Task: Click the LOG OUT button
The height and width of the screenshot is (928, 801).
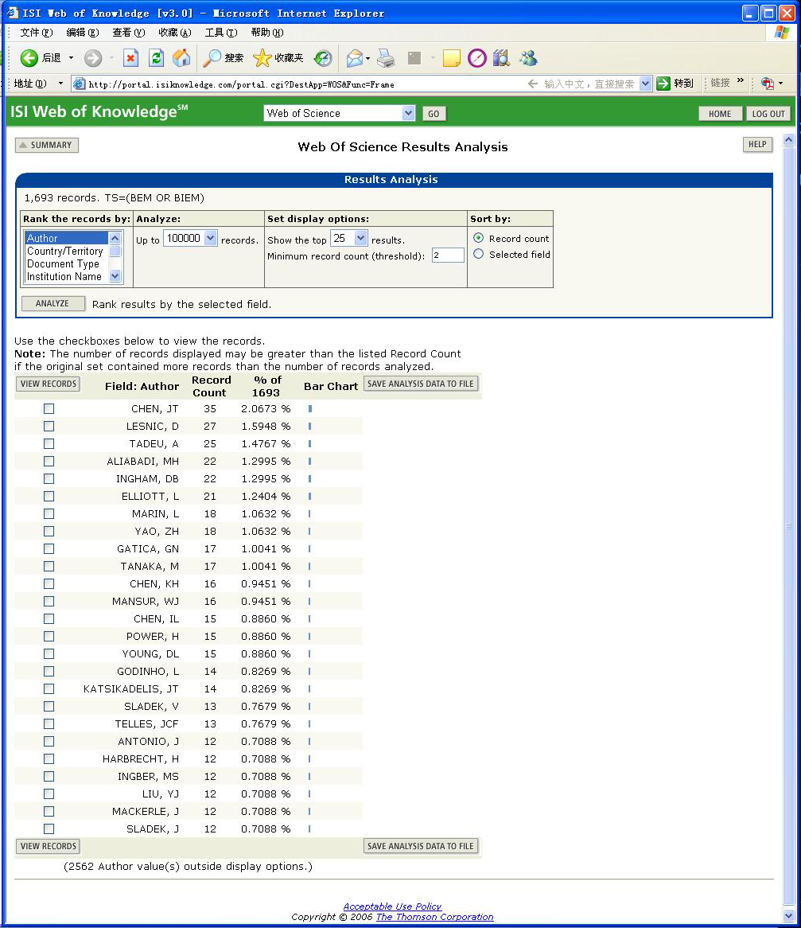Action: (x=768, y=114)
